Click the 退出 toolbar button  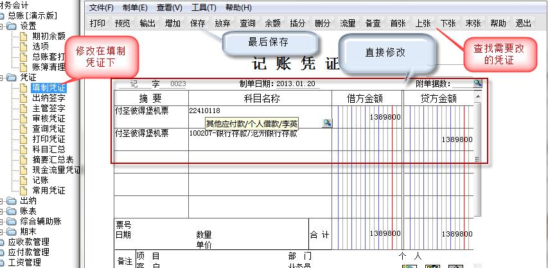click(x=523, y=23)
